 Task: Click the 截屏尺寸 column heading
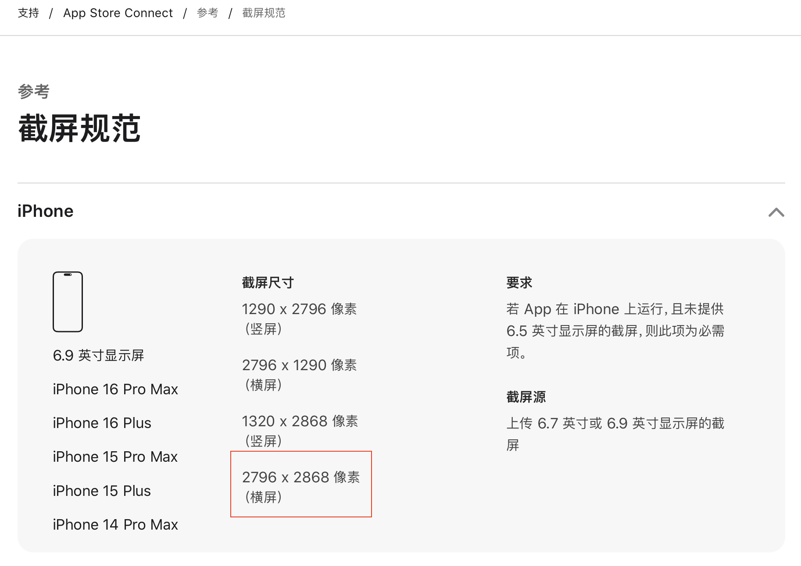coord(268,283)
